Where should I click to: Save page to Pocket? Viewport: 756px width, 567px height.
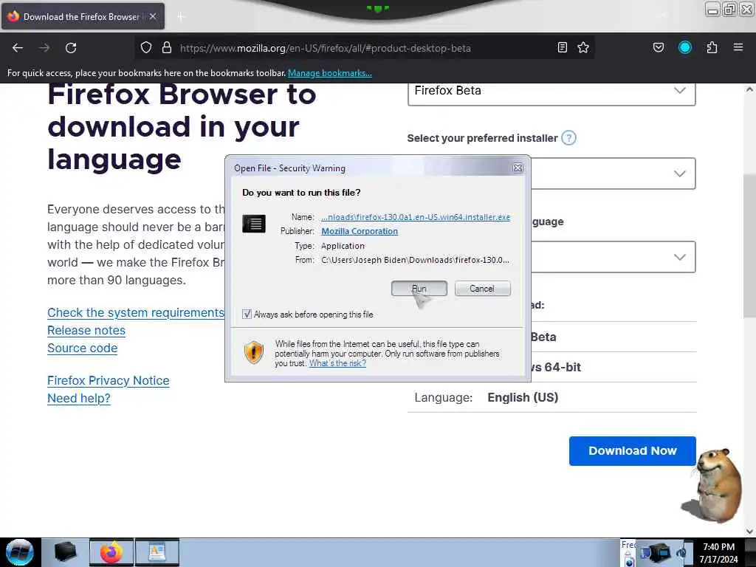[659, 47]
